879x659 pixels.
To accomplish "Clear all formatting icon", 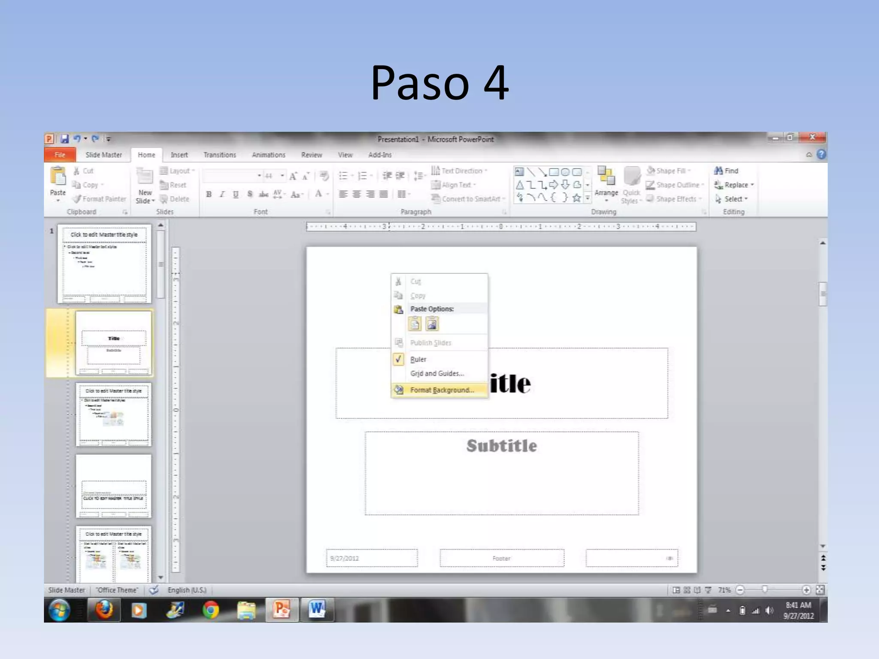I will (324, 175).
